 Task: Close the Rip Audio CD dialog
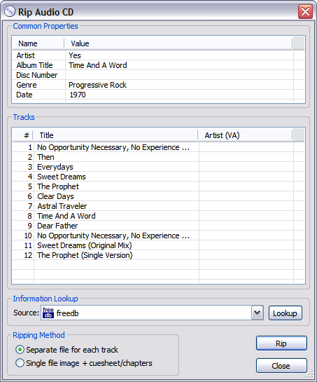coord(305,11)
